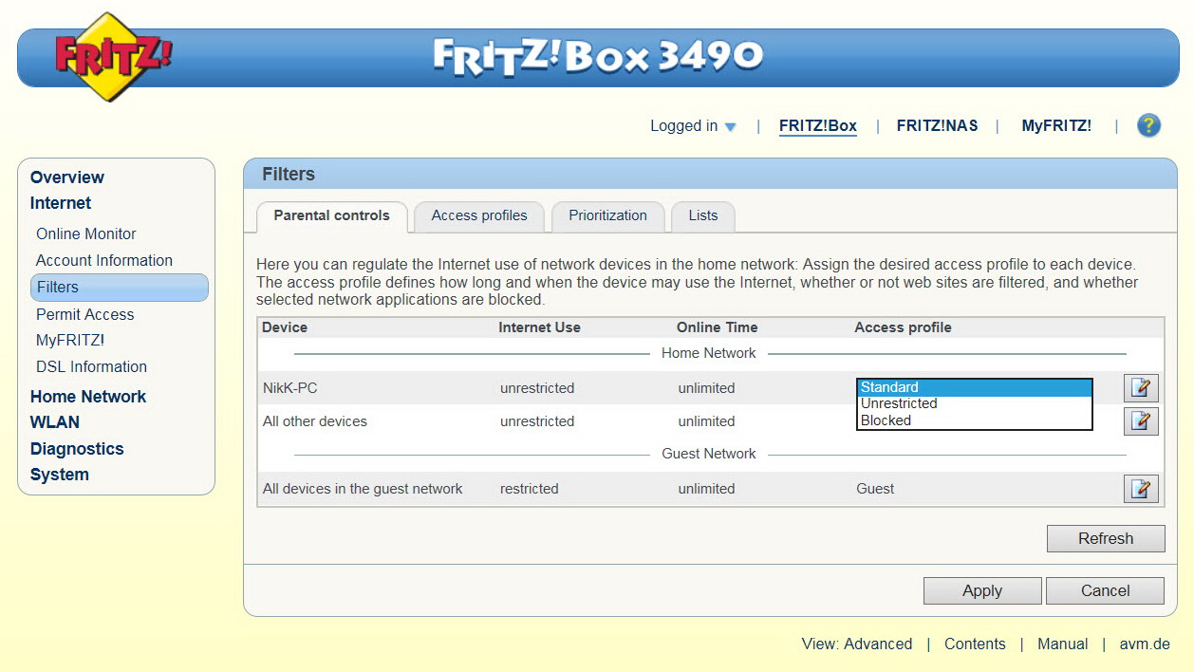The width and height of the screenshot is (1194, 672).
Task: Open the FRITZ!NAS top link
Action: click(937, 126)
